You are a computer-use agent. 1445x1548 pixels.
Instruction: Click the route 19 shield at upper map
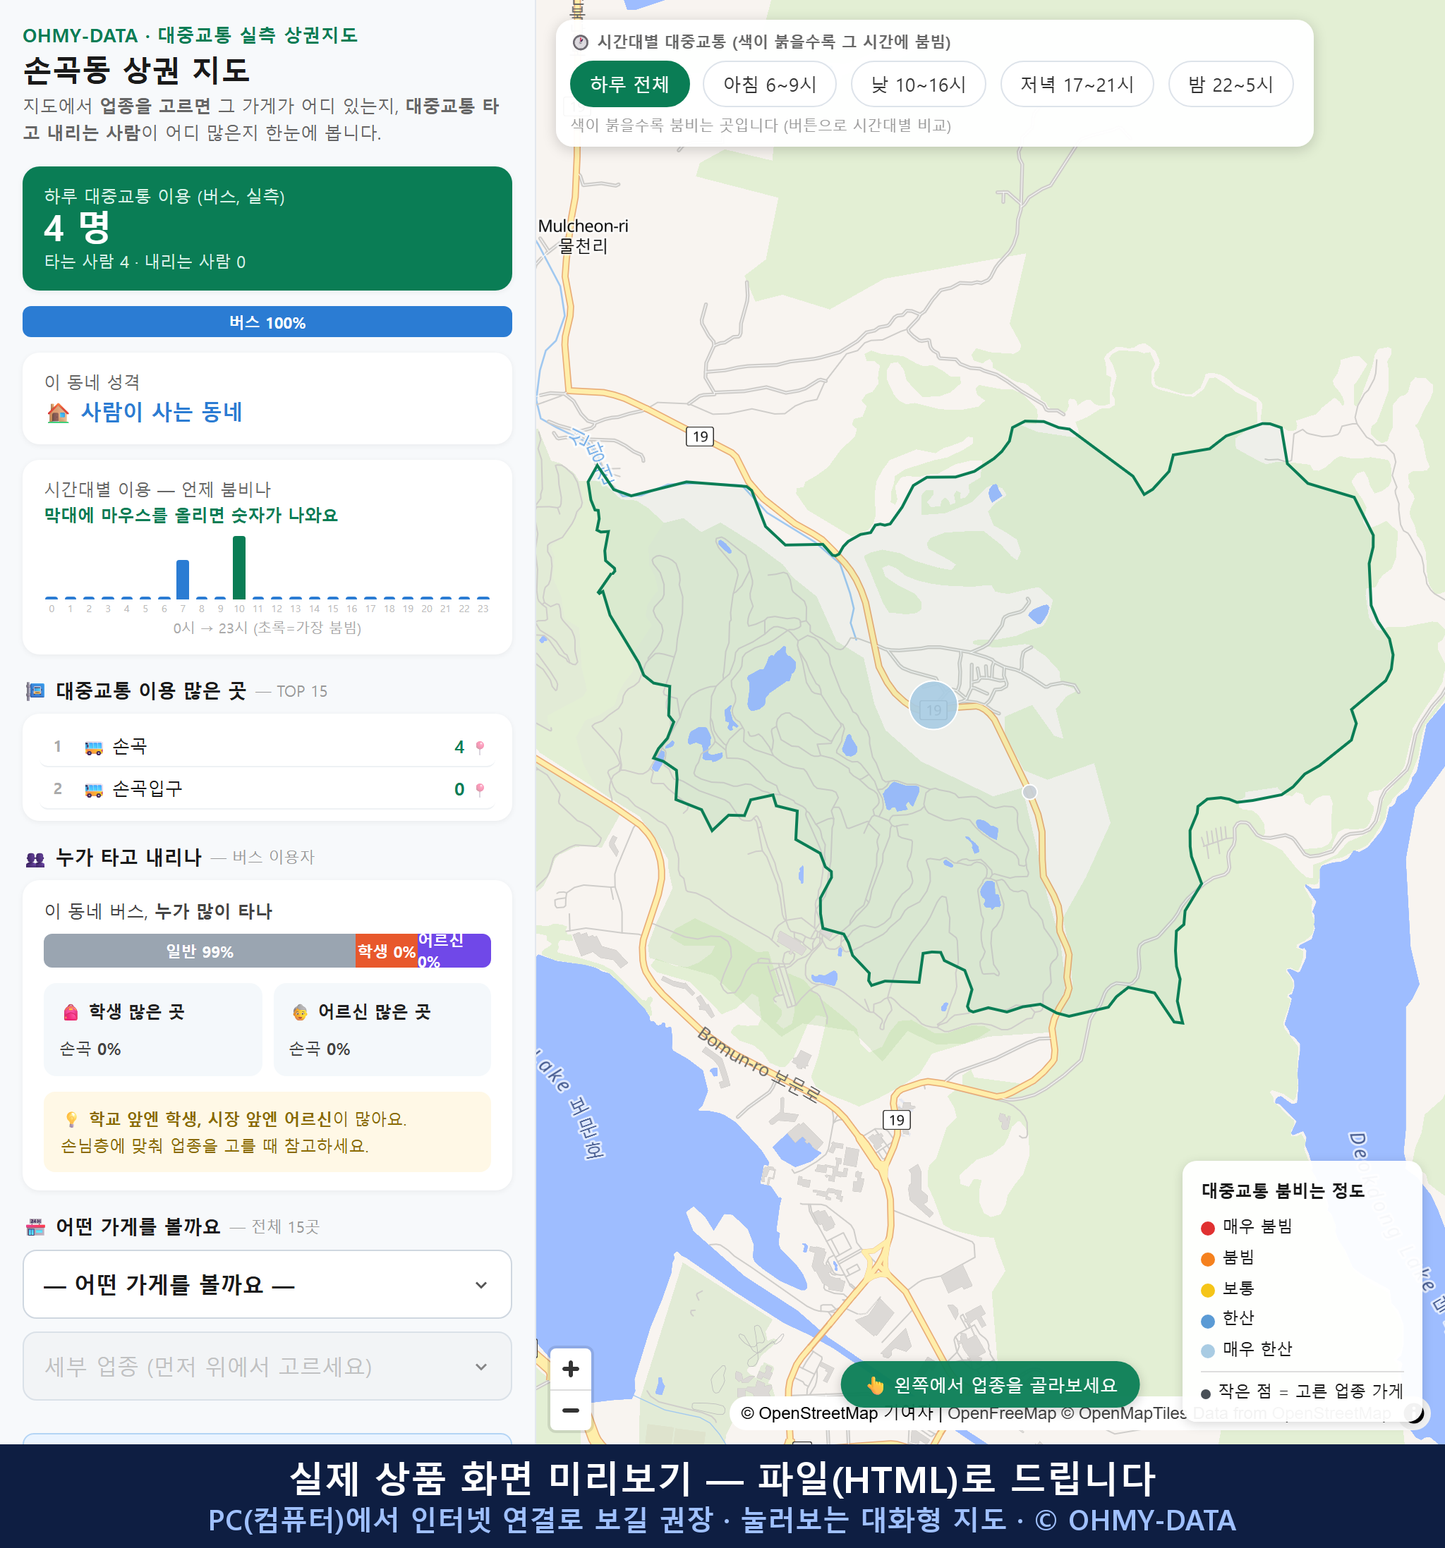699,436
